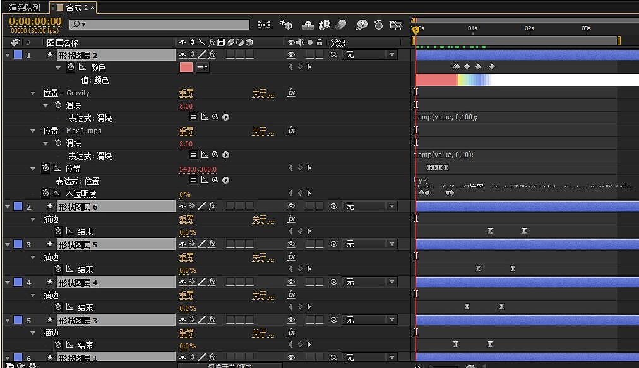This screenshot has width=639, height=368.
Task: Click the label tag column header icon
Action: tap(16, 42)
